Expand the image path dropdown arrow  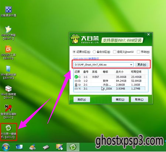pos(131,65)
